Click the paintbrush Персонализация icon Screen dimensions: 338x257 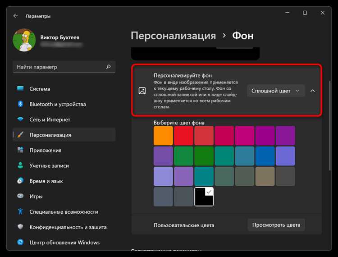pyautogui.click(x=20, y=135)
